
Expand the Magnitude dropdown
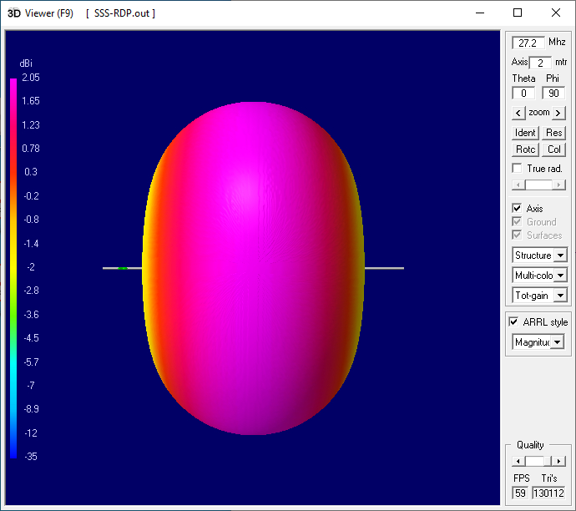click(557, 342)
